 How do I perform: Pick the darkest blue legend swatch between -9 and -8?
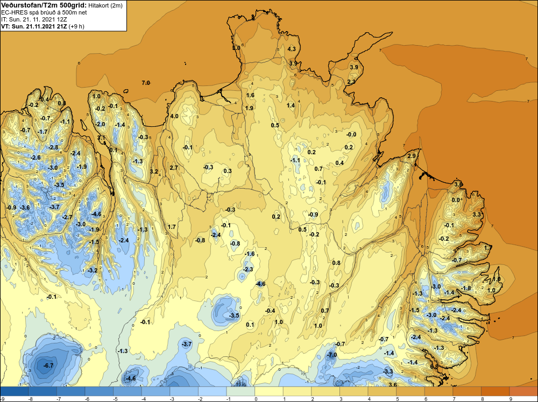point(15,391)
